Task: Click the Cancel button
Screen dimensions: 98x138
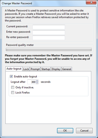Action: click(x=84, y=131)
